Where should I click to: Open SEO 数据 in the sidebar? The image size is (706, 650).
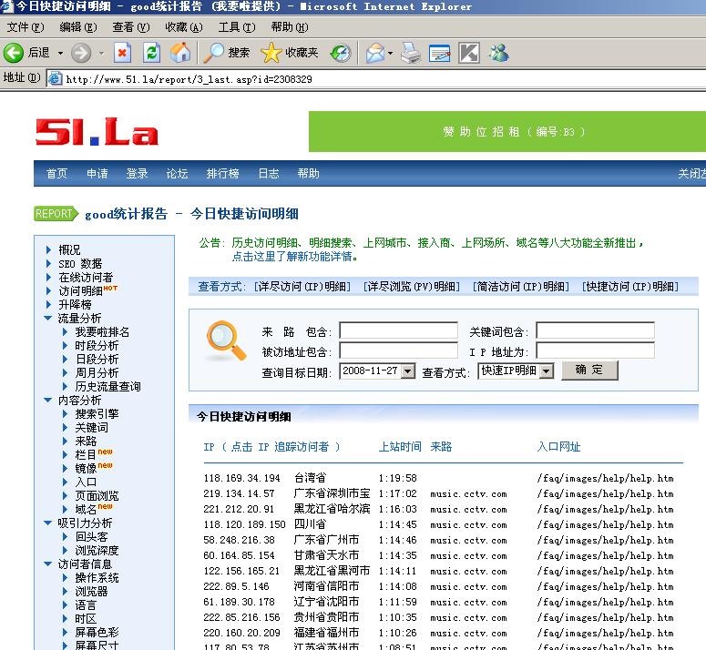point(80,264)
